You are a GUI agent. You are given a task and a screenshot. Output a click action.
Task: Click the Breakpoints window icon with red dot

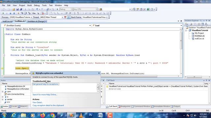42,13
